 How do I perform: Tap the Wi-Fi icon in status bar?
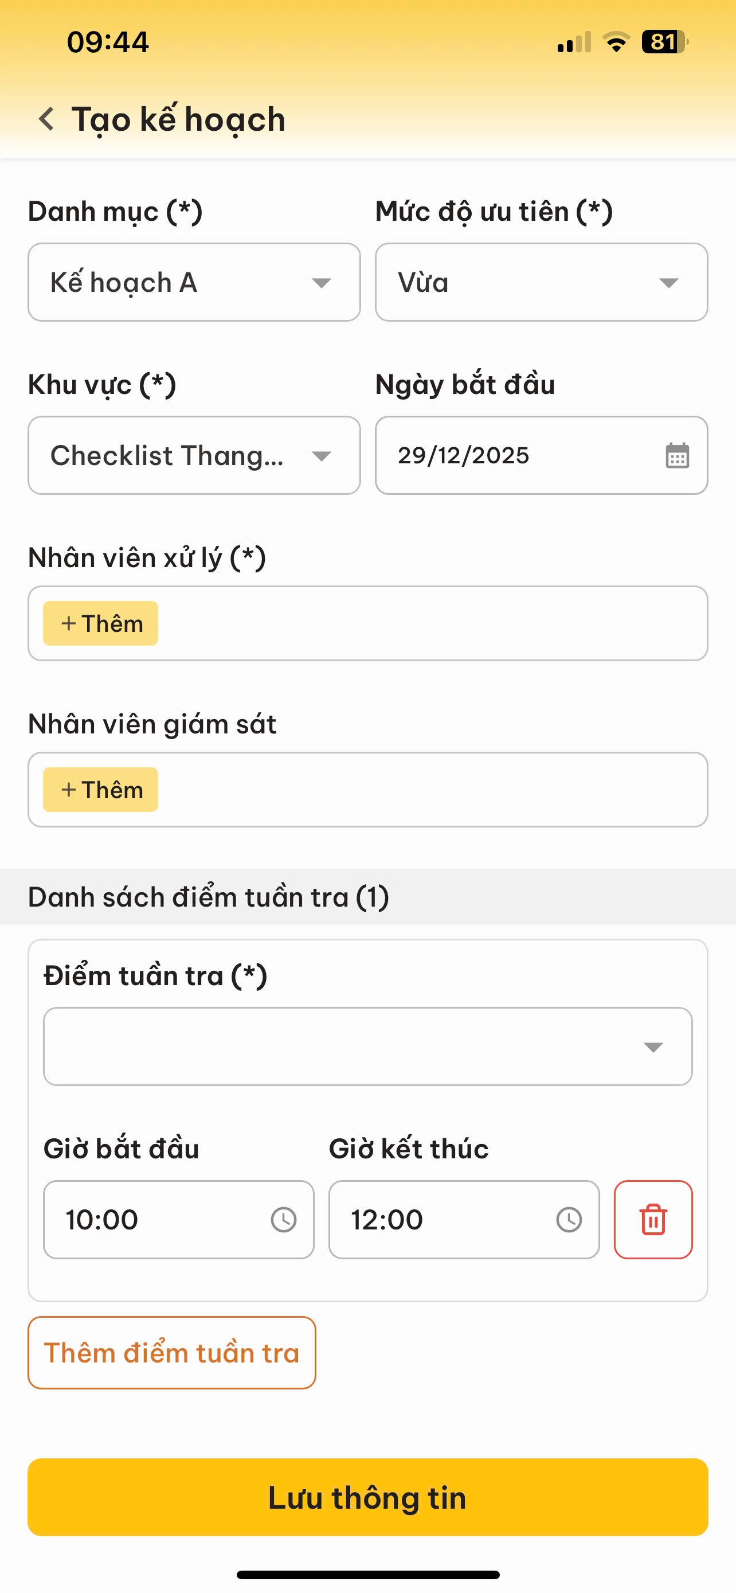tap(616, 42)
